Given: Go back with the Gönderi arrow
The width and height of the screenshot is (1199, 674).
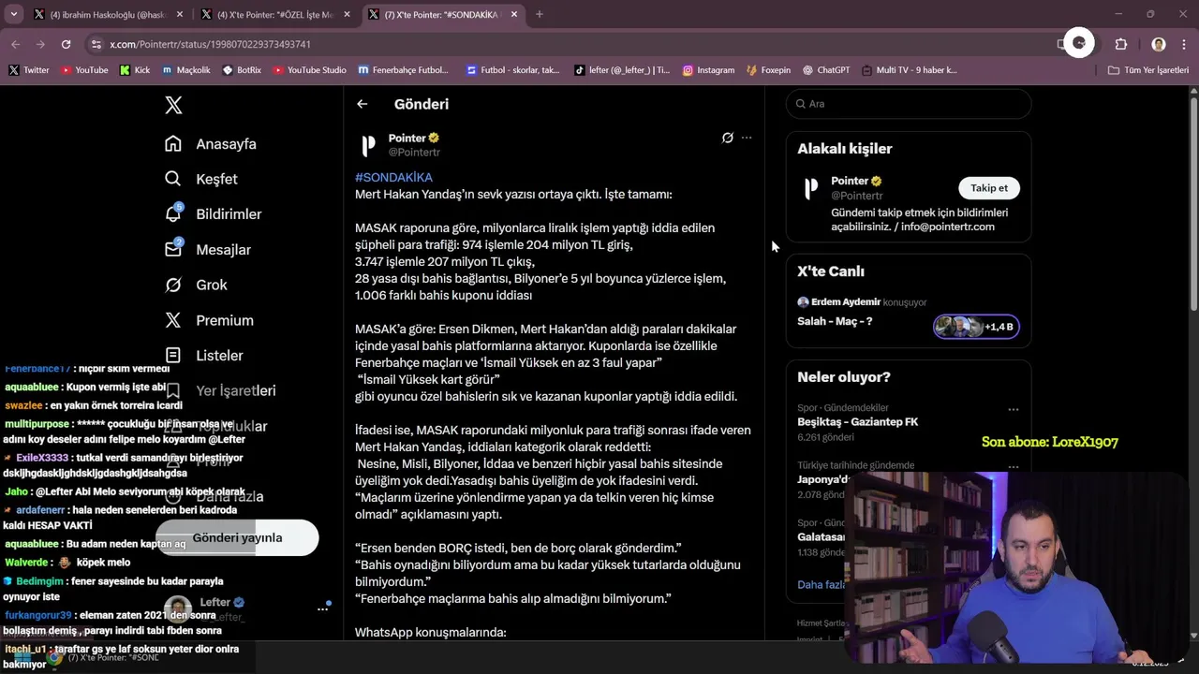Looking at the screenshot, I should tap(363, 104).
